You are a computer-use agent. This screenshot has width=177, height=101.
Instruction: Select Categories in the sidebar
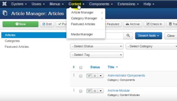[12, 41]
